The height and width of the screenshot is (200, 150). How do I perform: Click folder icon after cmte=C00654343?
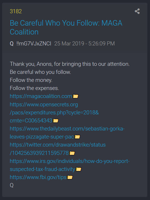pyautogui.click(x=56, y=120)
